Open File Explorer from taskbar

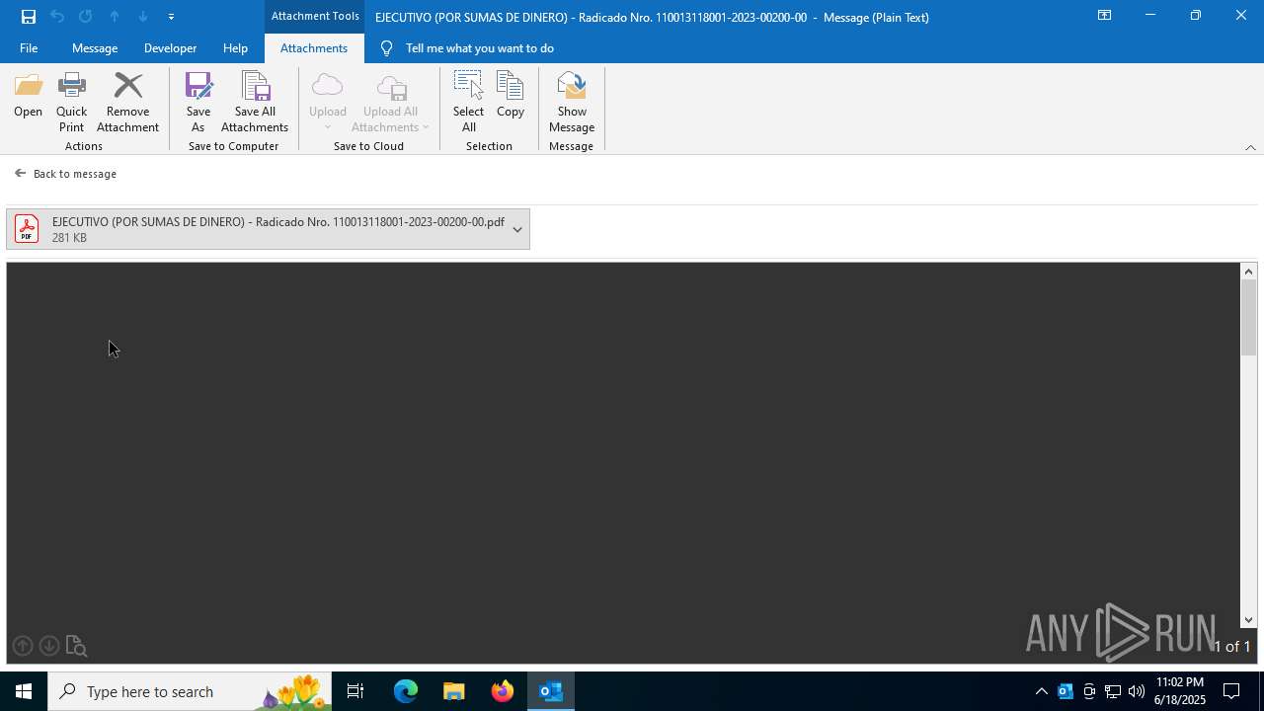[x=454, y=691]
